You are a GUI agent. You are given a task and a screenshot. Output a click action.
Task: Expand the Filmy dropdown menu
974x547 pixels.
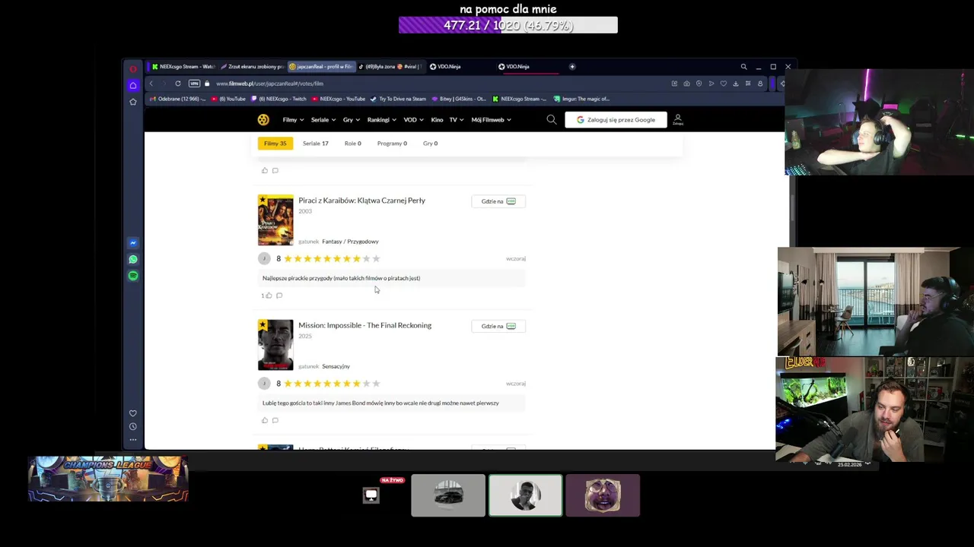click(x=293, y=120)
